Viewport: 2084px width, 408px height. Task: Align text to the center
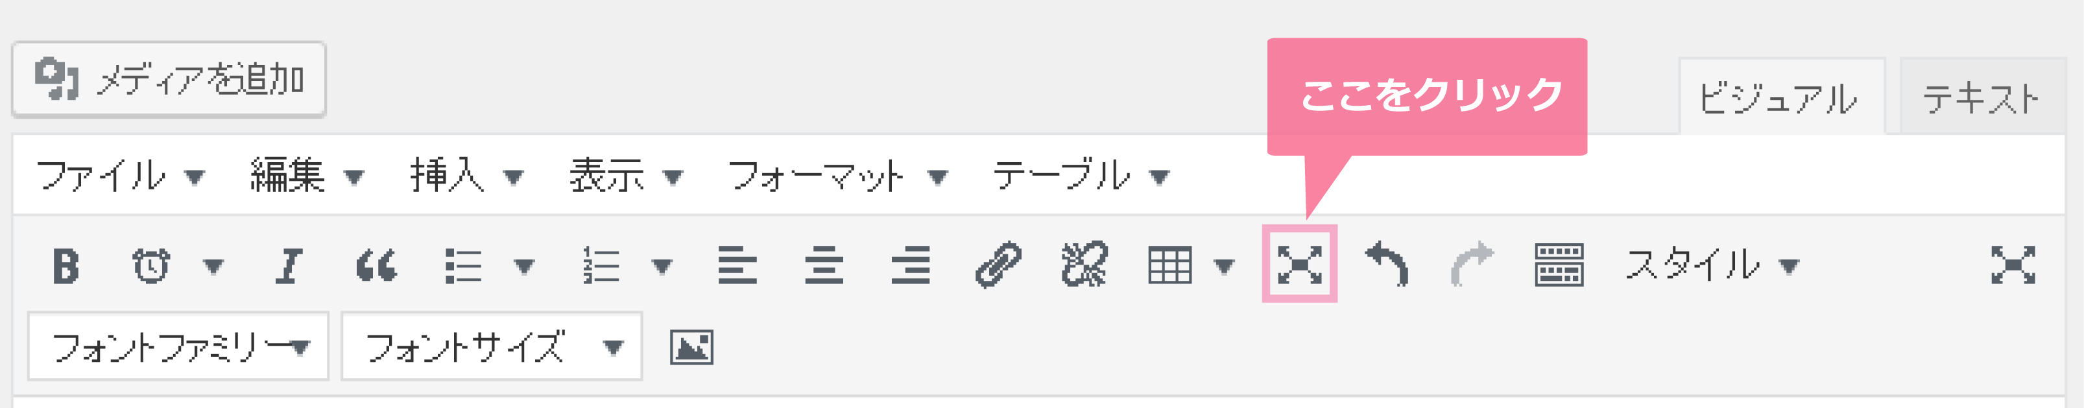click(824, 265)
